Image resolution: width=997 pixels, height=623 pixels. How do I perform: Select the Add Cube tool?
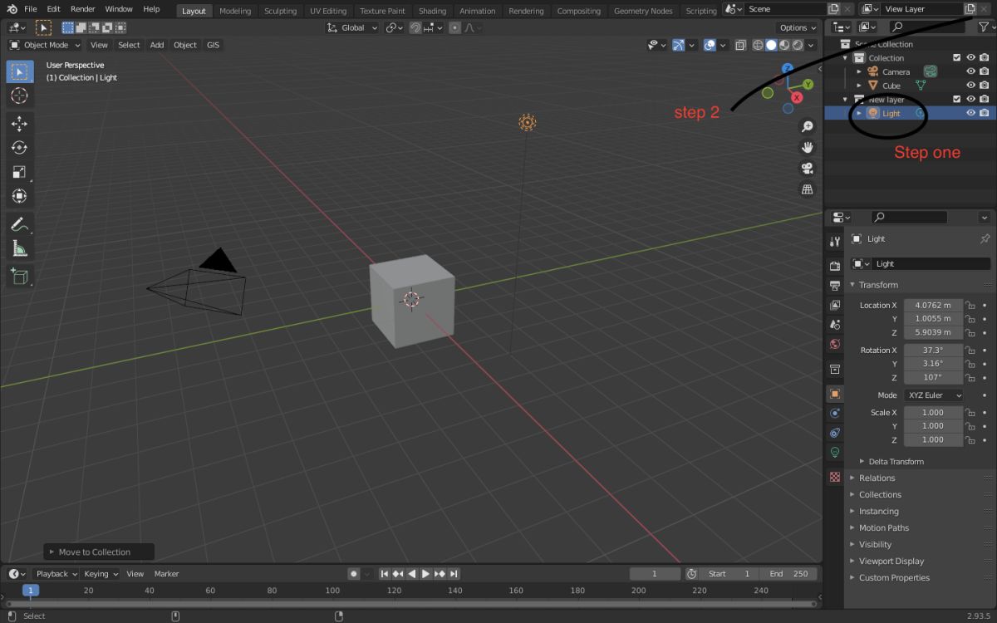tap(19, 277)
